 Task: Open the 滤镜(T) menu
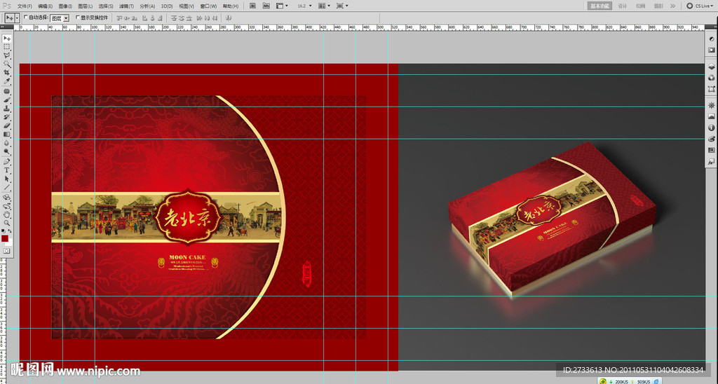tap(126, 6)
